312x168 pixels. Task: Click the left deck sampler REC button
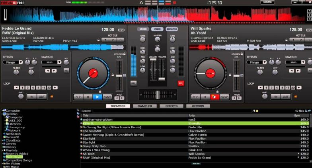pyautogui.click(x=66, y=71)
